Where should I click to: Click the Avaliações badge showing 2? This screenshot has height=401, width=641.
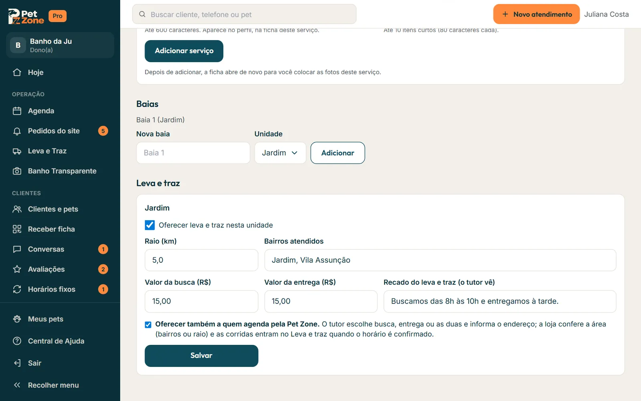[103, 269]
